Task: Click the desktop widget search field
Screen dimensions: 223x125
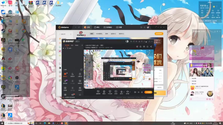Action: pos(210,21)
